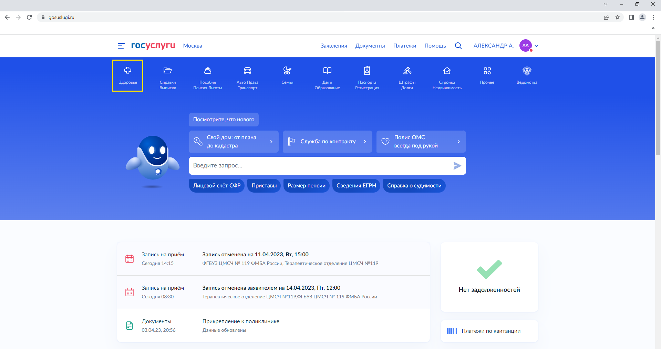Open notification Запись отменена заявителем на 14.04.2023
The image size is (661, 349).
273,292
